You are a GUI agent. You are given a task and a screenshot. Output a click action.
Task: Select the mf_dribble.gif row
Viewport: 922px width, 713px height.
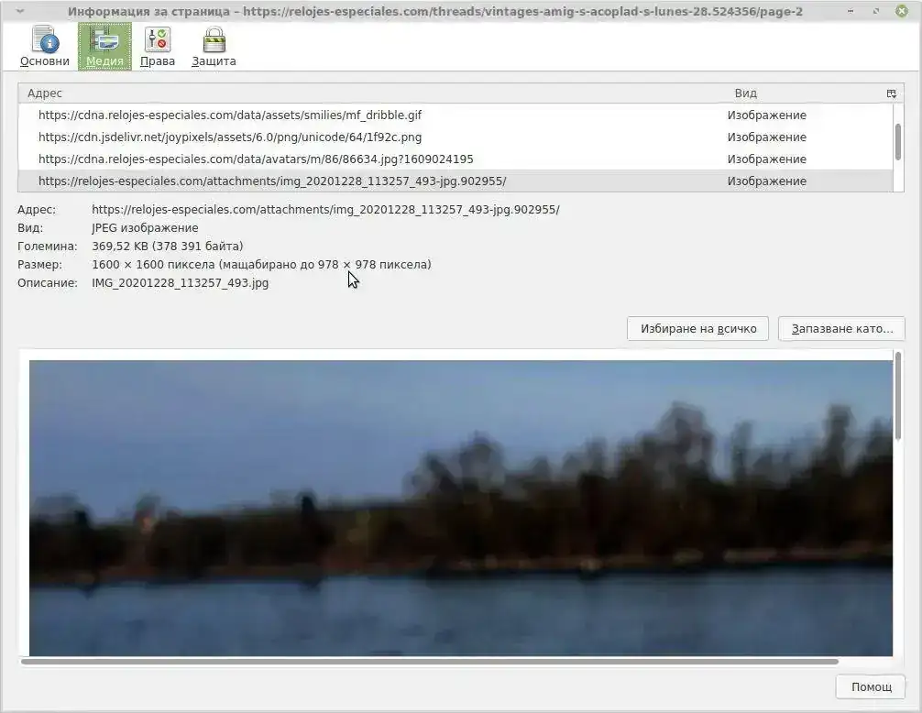pyautogui.click(x=456, y=115)
